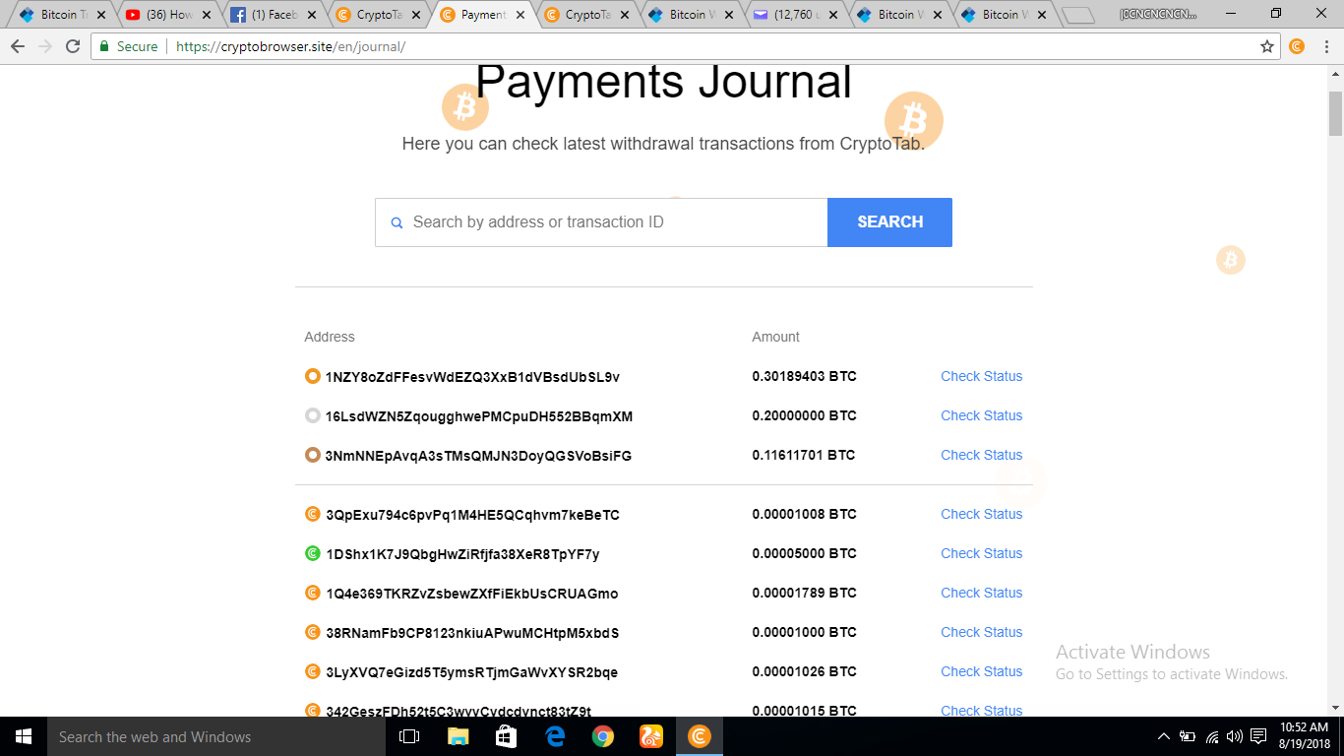Switch to the (12,760 mail tab

794,15
